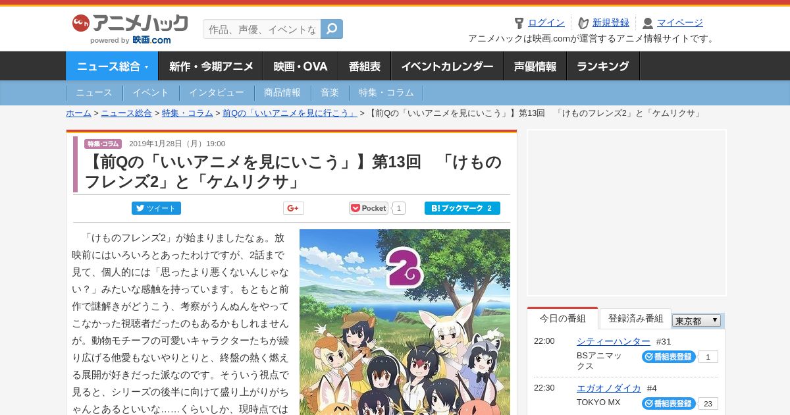Image resolution: width=790 pixels, height=415 pixels.
Task: Click the article headline 第13回 title
Action: pyautogui.click(x=294, y=171)
